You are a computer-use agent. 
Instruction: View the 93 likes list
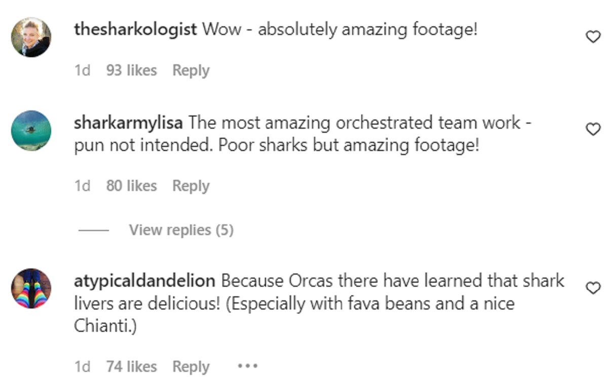[131, 70]
